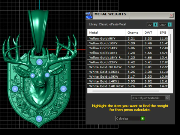Select the blue gemstone on shield's right edge
The image size is (180, 135).
(x=63, y=89)
